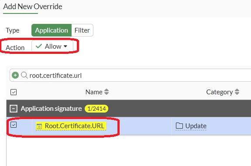The image size is (251, 166).
Task: Click the Root.Certificate.URL signature name
Action: pos(75,126)
